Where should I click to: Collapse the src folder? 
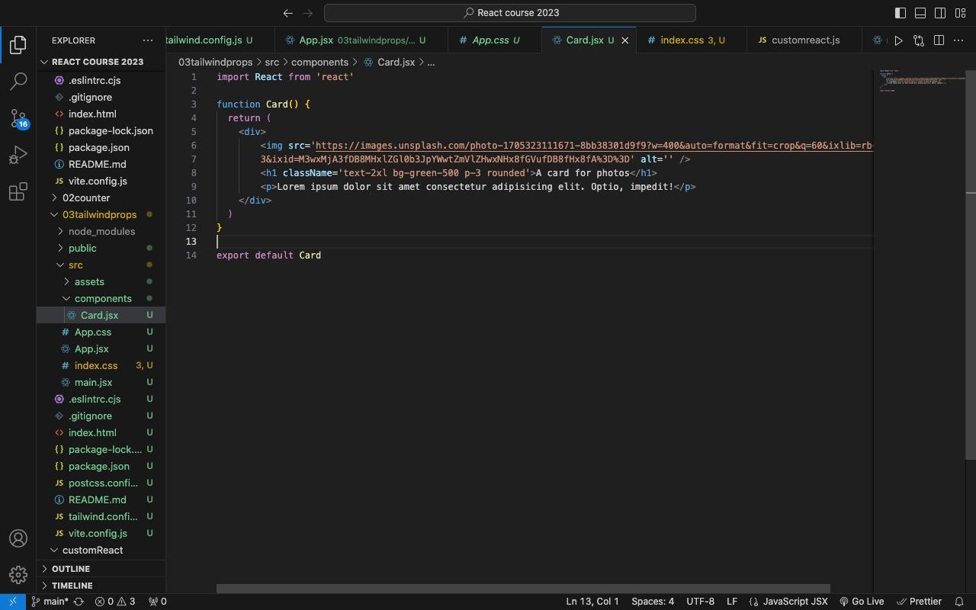(x=101, y=265)
